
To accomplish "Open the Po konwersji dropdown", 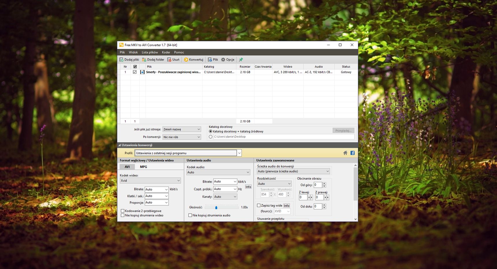I will click(x=182, y=137).
